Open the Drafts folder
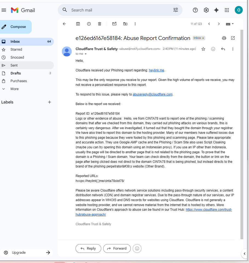Image resolution: width=249 pixels, height=263 pixels. coord(27,73)
